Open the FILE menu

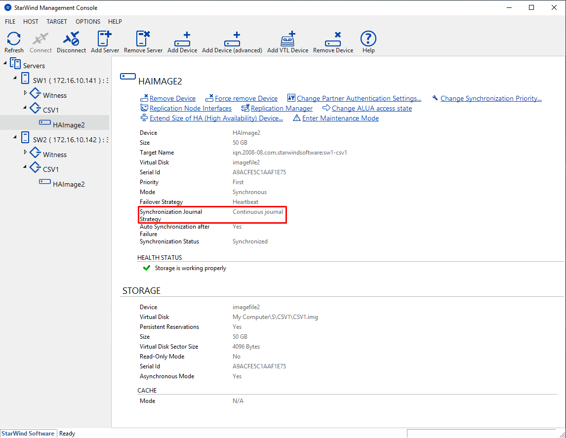pyautogui.click(x=10, y=22)
